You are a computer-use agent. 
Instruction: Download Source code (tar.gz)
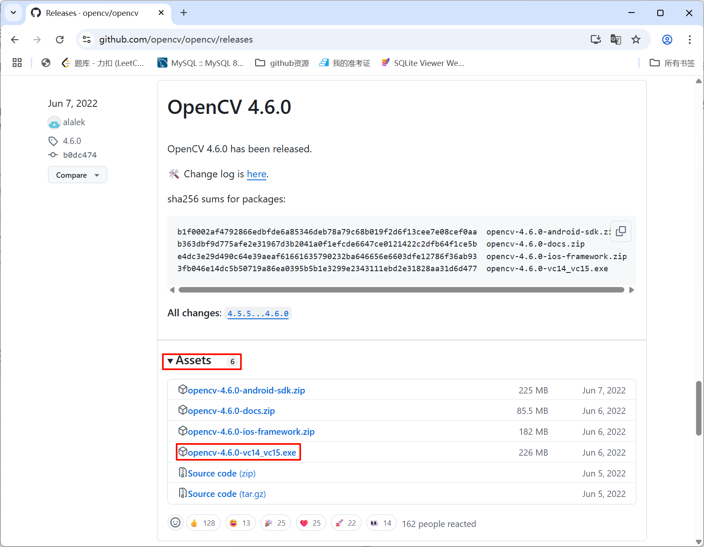(x=227, y=494)
